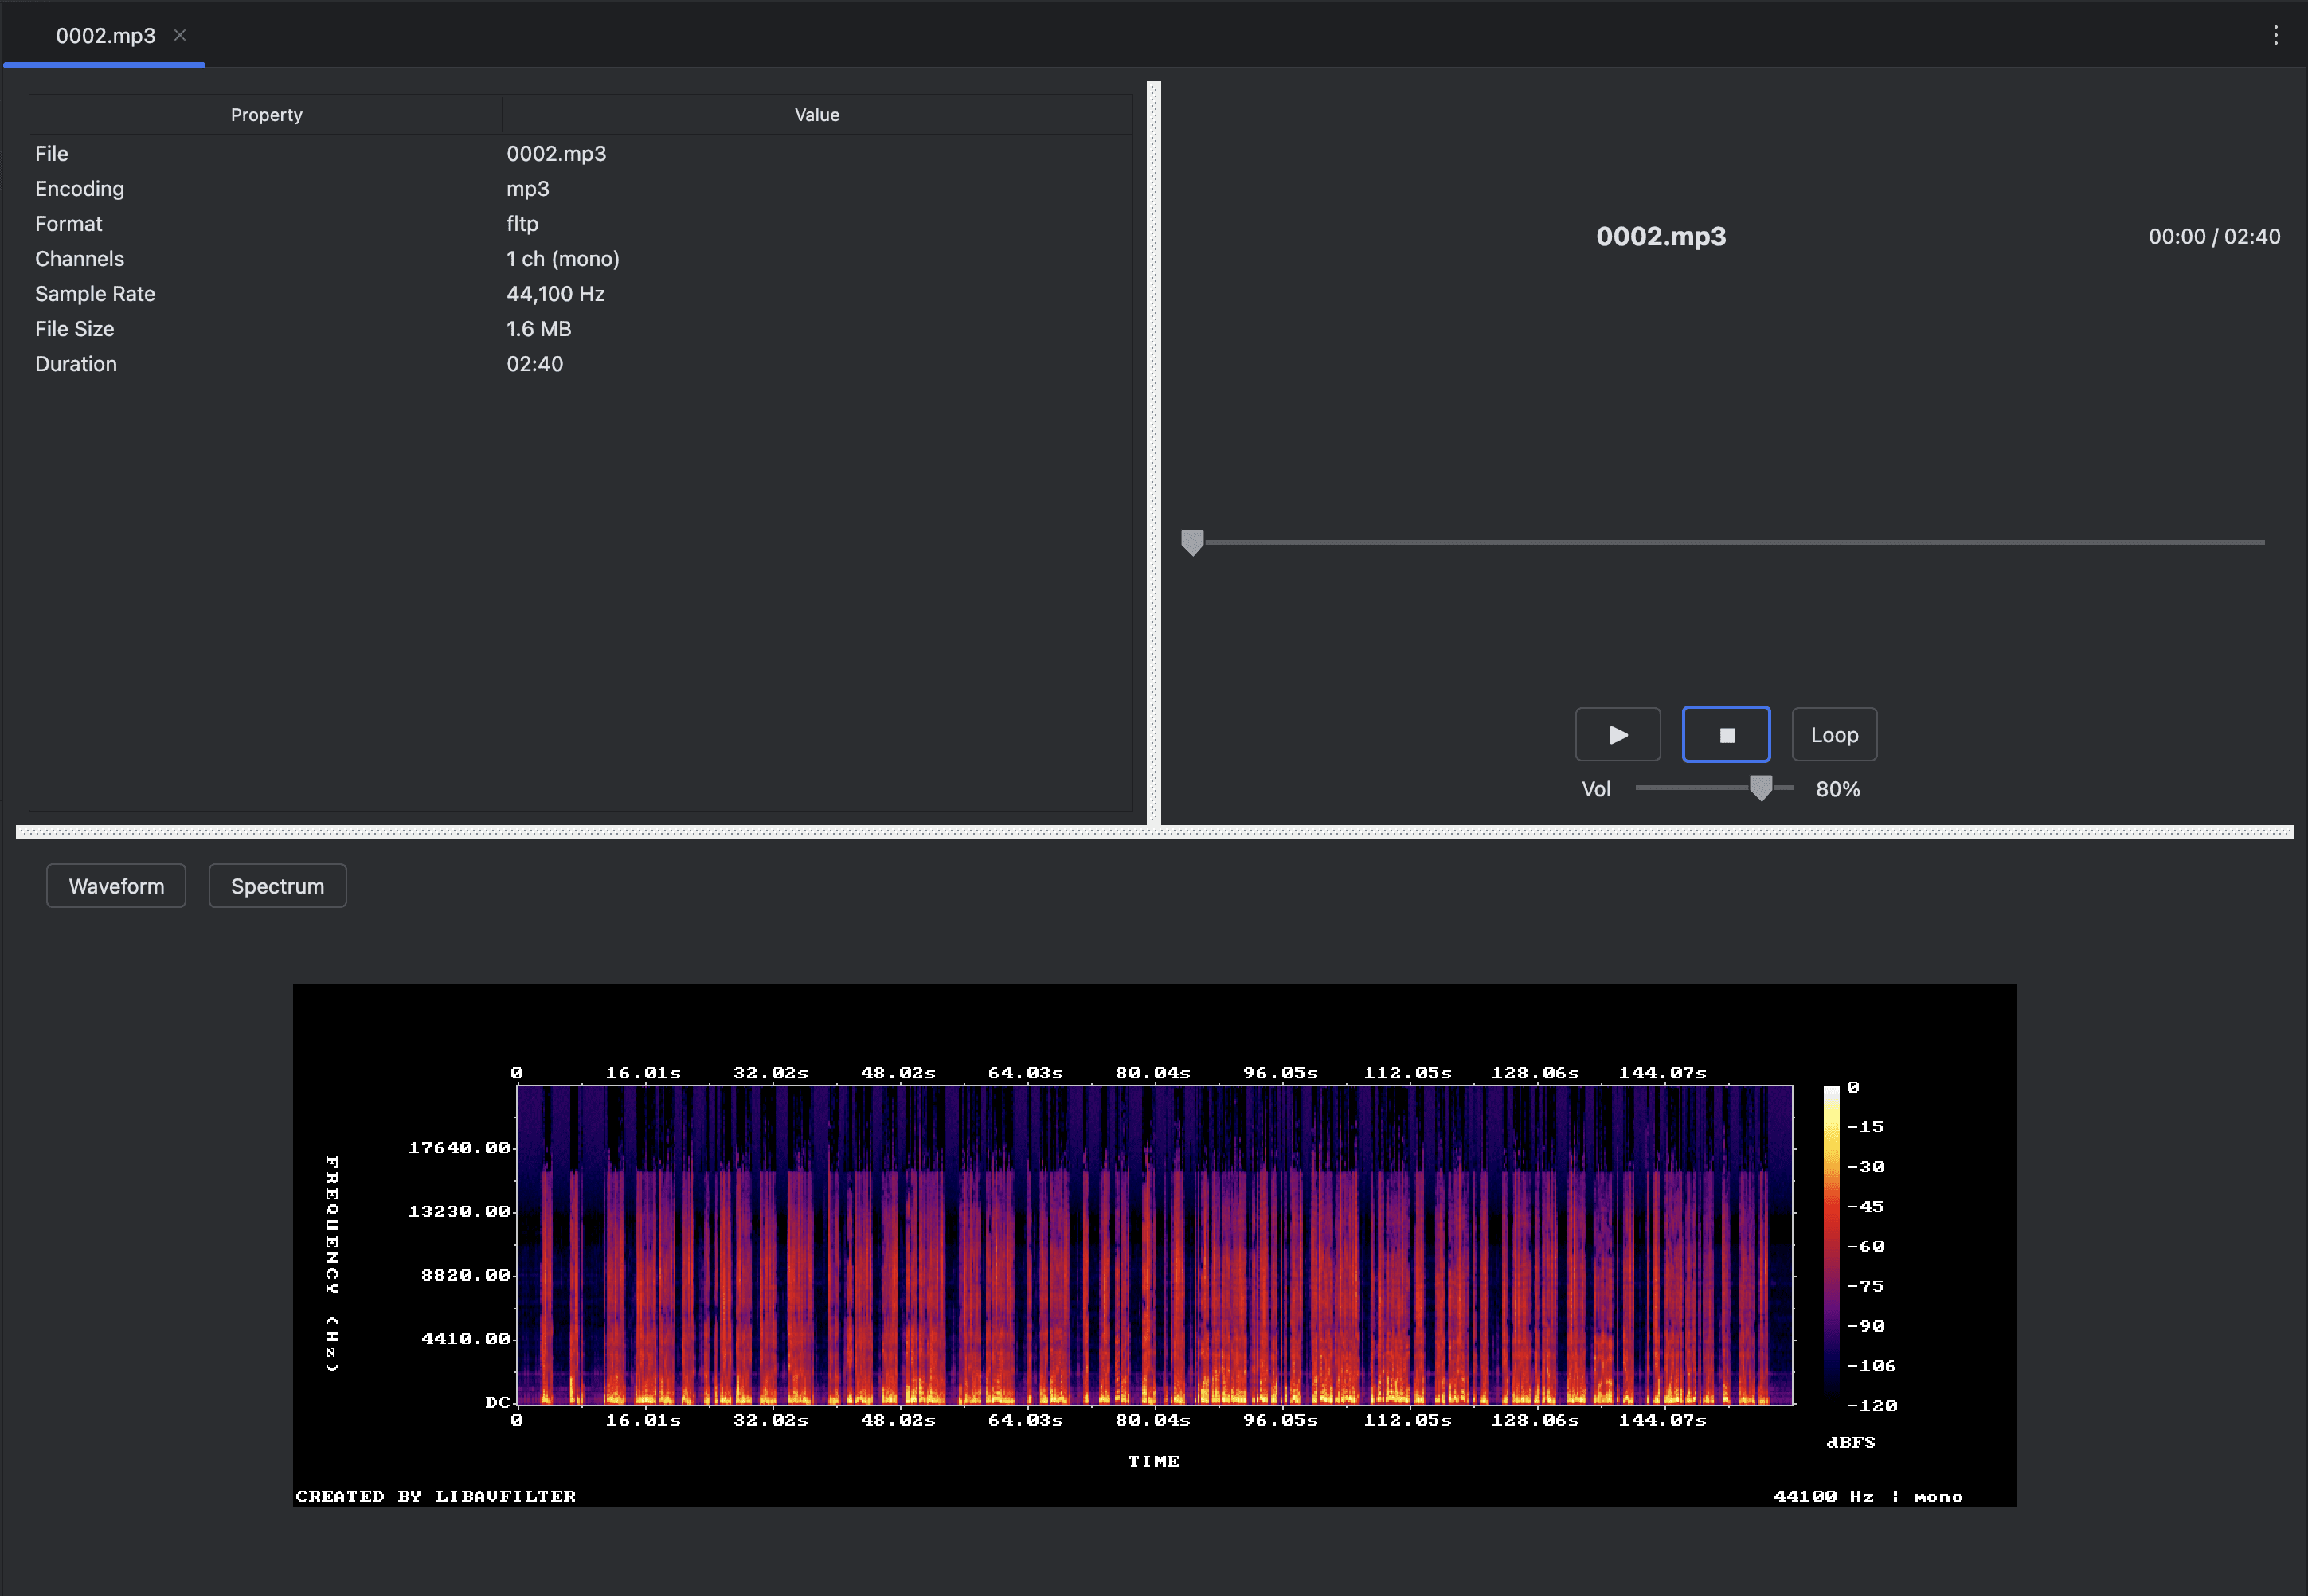Click the Property column header
This screenshot has width=2308, height=1596.
coord(266,115)
